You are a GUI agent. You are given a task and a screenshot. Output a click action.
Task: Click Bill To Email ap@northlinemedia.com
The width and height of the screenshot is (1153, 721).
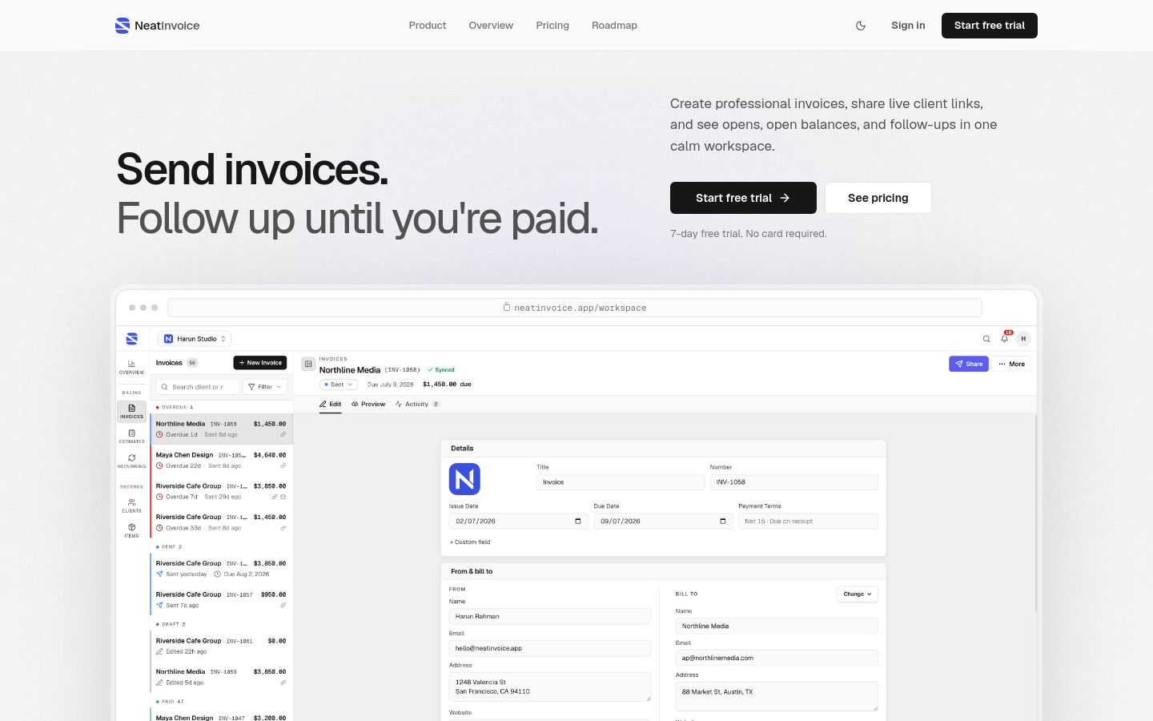[777, 658]
